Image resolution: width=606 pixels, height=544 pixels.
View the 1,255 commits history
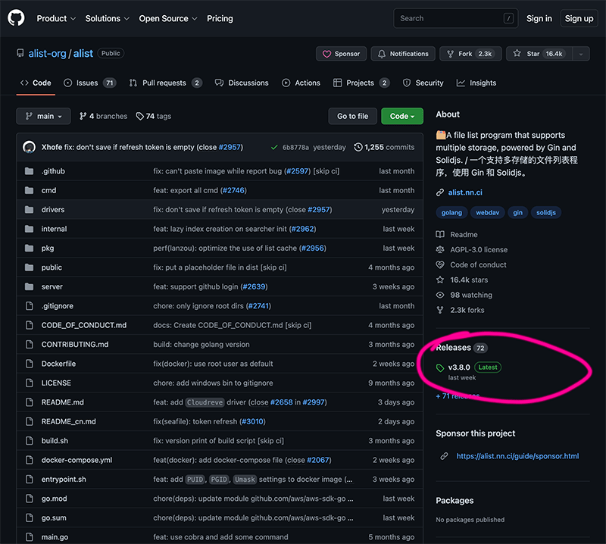[x=384, y=147]
